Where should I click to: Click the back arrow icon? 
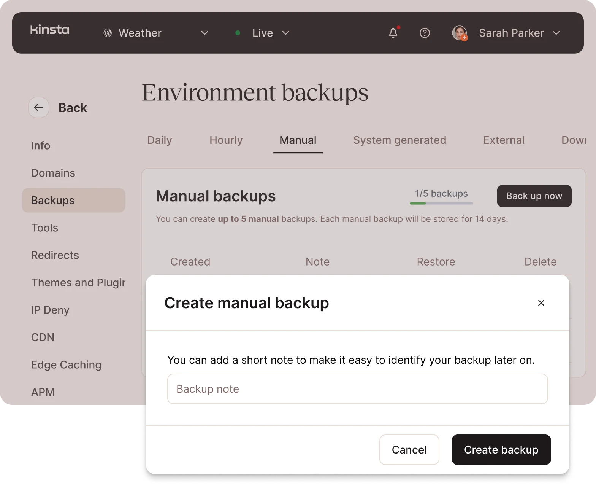click(x=39, y=108)
